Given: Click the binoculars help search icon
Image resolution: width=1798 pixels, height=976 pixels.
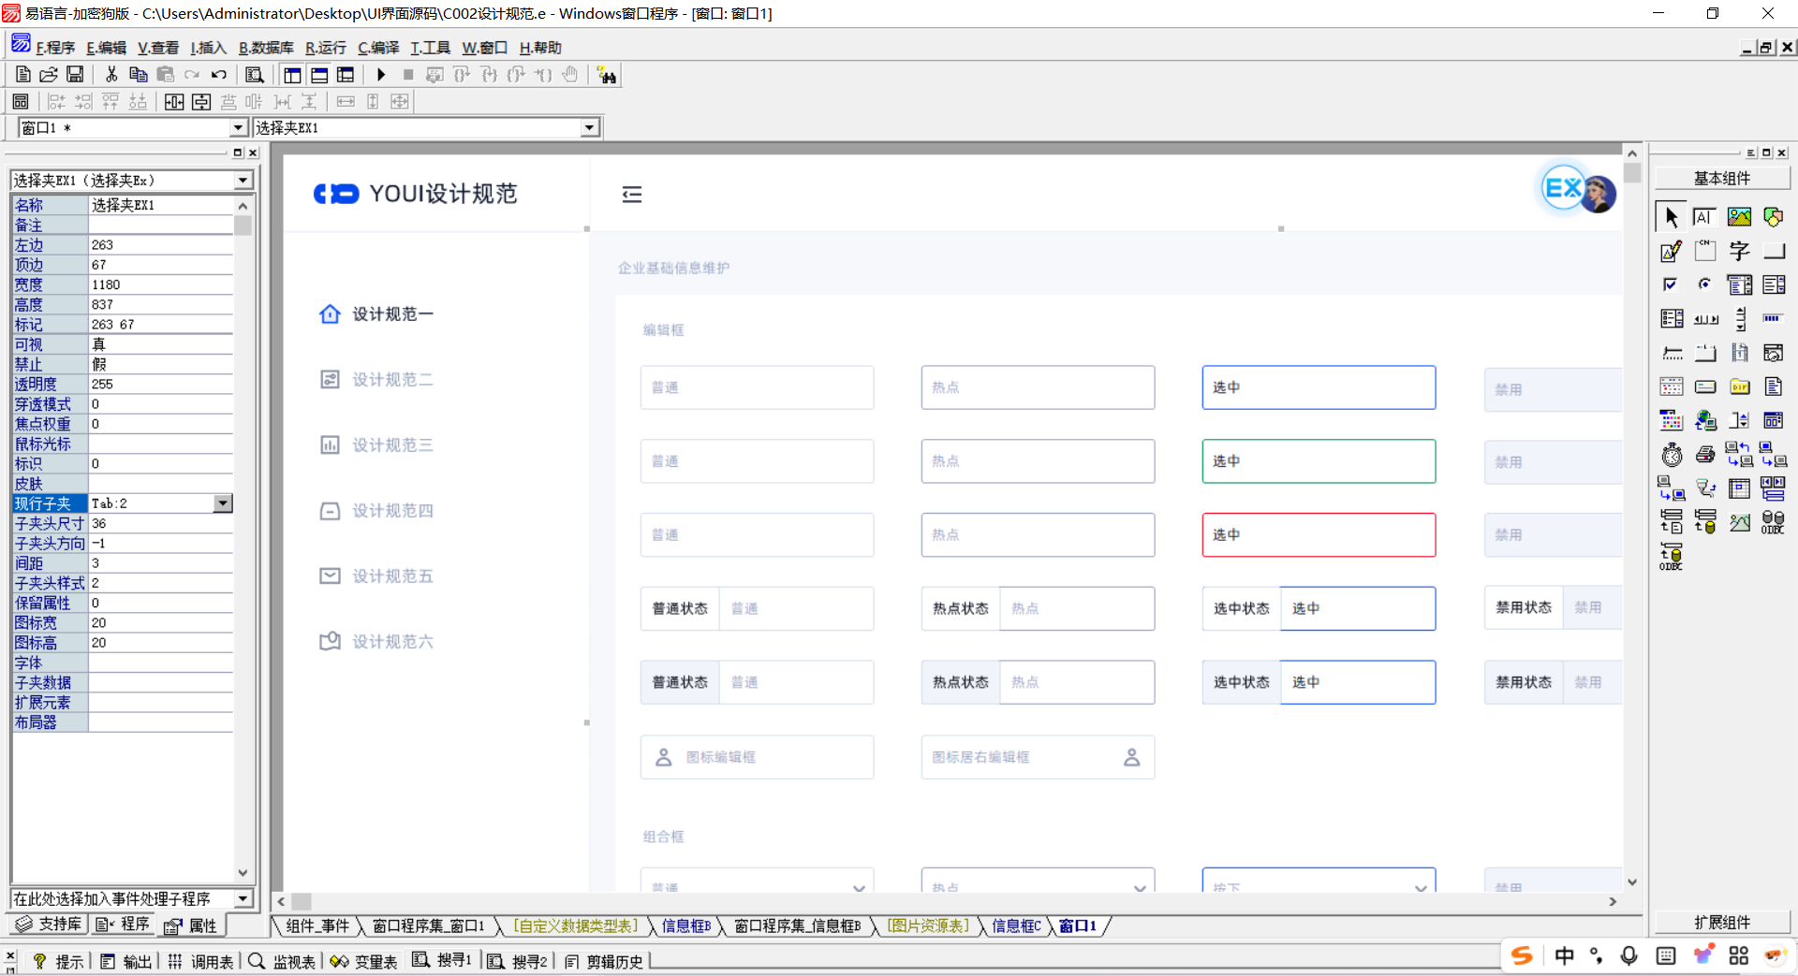Looking at the screenshot, I should coord(607,76).
